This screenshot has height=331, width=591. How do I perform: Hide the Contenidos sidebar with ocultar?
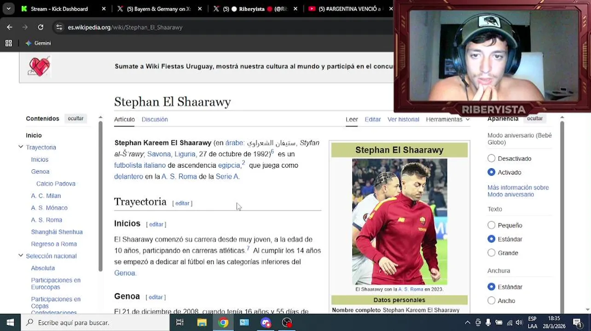[75, 119]
